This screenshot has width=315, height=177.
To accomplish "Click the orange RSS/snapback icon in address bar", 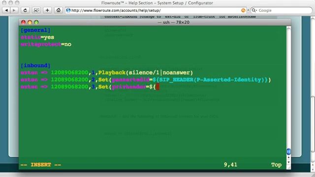I will tap(243, 10).
